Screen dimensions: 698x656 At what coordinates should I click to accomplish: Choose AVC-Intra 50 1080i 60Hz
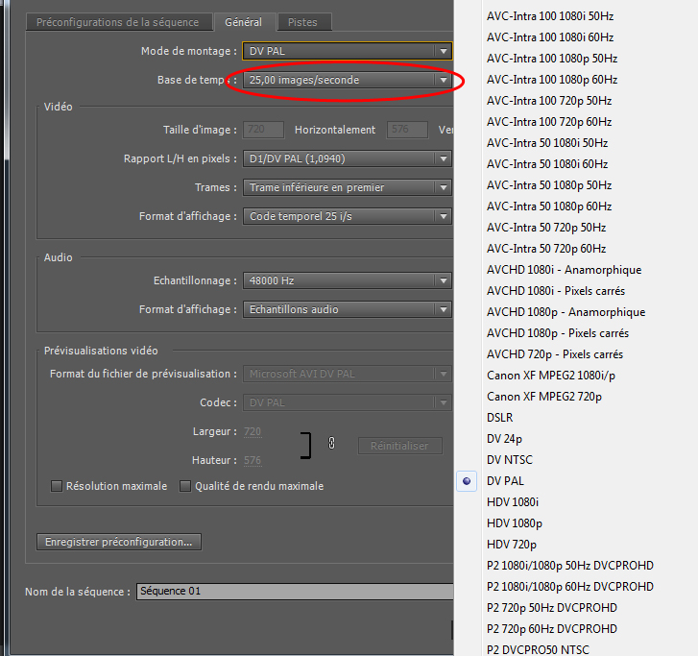547,164
